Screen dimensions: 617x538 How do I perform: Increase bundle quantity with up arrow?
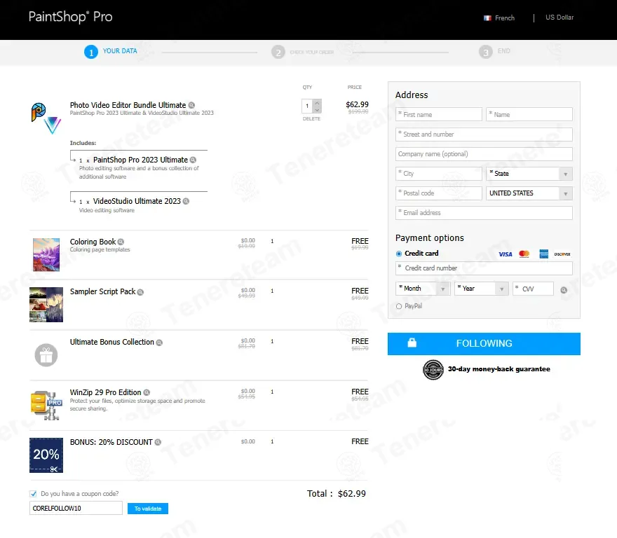317,103
